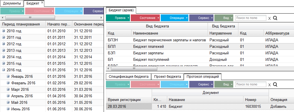Click the search magnifier icon in Бюджет (архив) toolbar
The height and width of the screenshot is (112, 294).
point(275,18)
